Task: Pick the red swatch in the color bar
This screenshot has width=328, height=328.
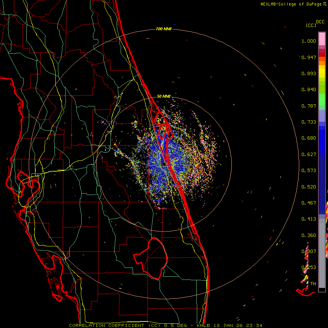Action: pyautogui.click(x=322, y=55)
